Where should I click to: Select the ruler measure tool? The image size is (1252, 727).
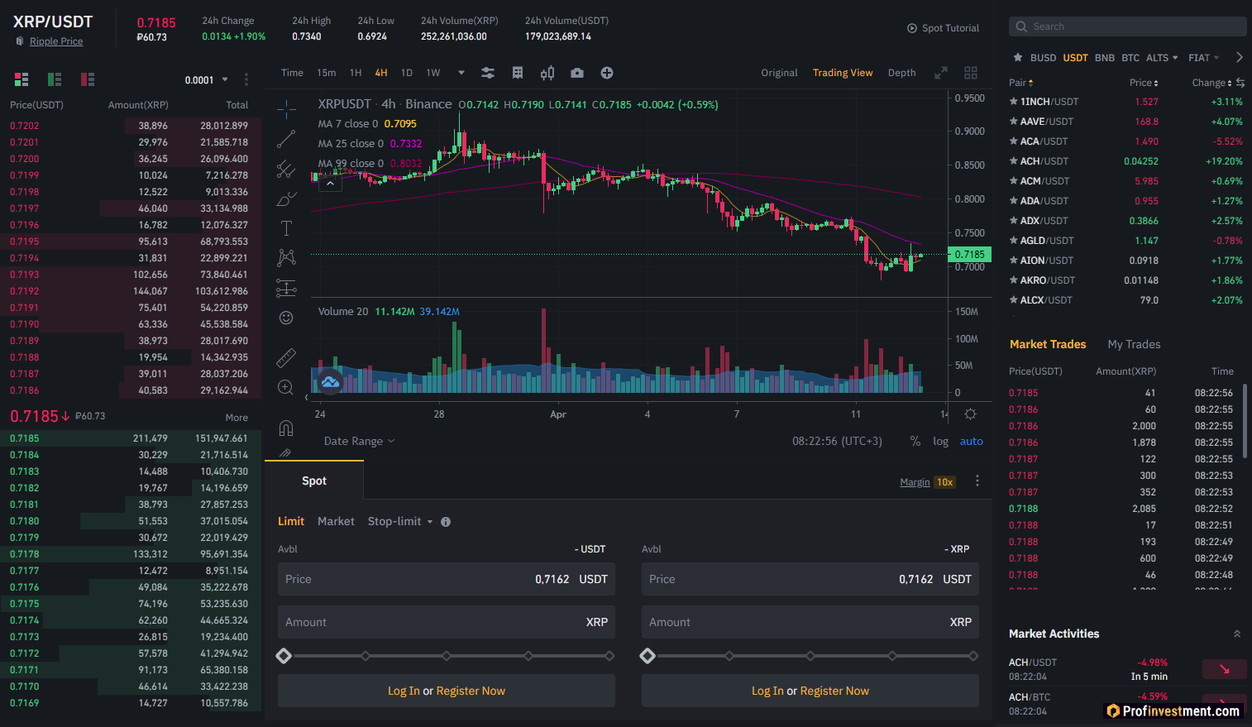click(x=285, y=357)
